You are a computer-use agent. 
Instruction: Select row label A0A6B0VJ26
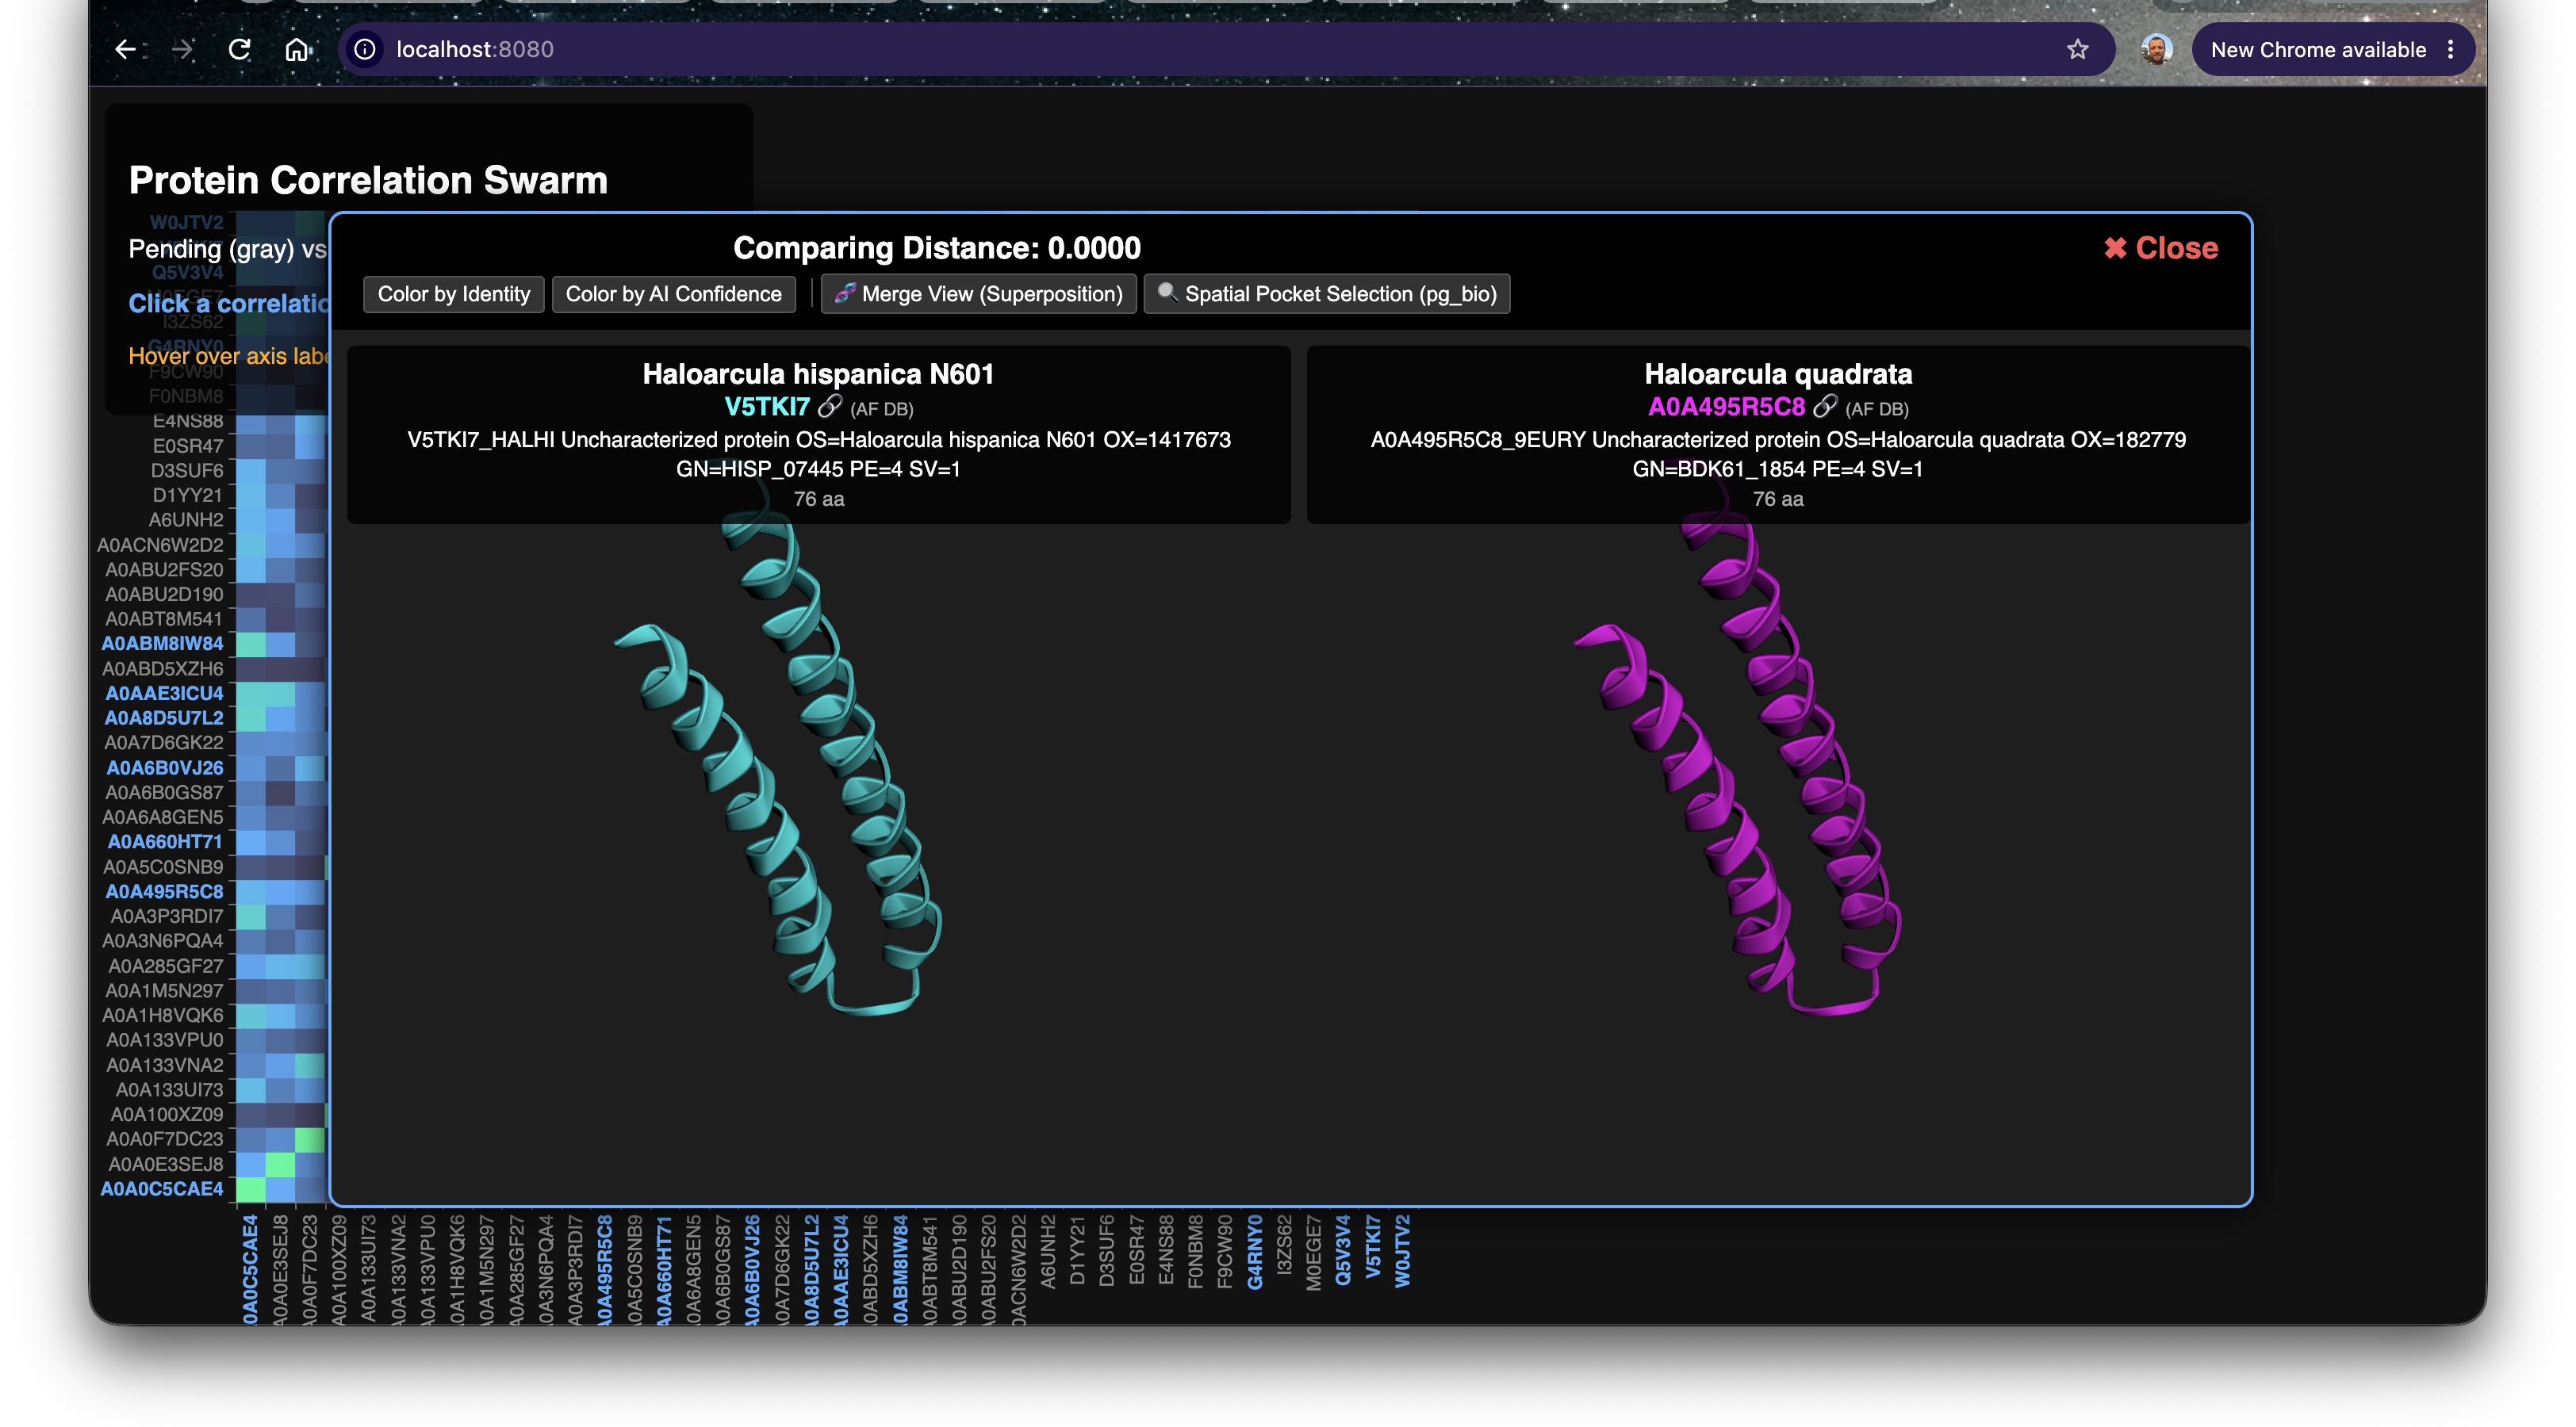tap(165, 768)
